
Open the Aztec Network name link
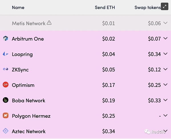[x=29, y=131]
